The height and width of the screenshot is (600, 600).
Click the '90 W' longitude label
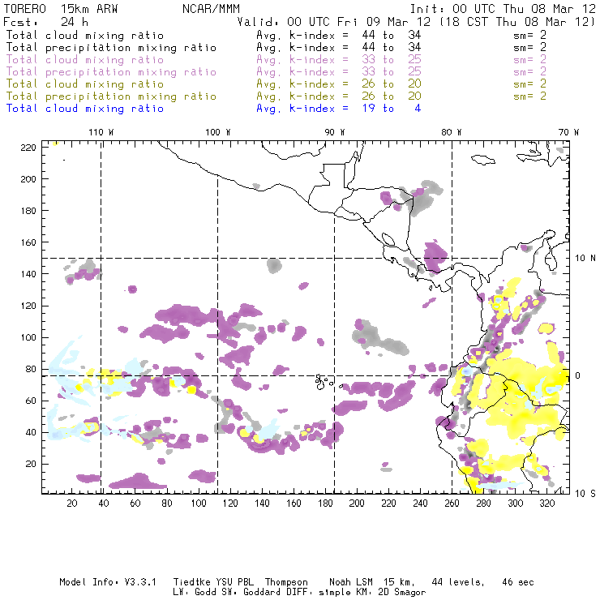pyautogui.click(x=335, y=132)
